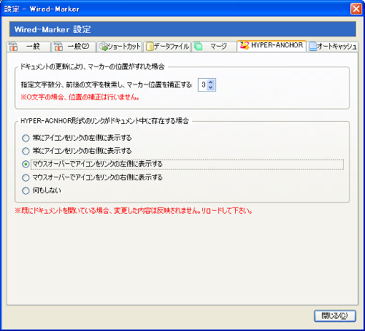Increase character count with spinner up arrow

click(x=211, y=82)
